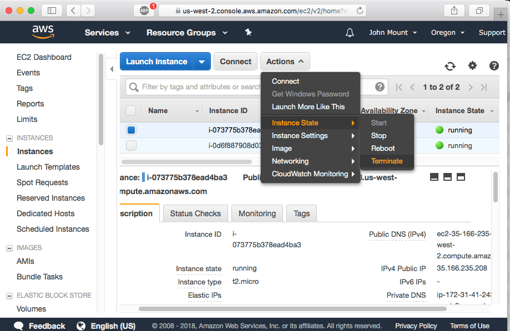Open the table settings gear icon
Image resolution: width=510 pixels, height=331 pixels.
pos(472,65)
